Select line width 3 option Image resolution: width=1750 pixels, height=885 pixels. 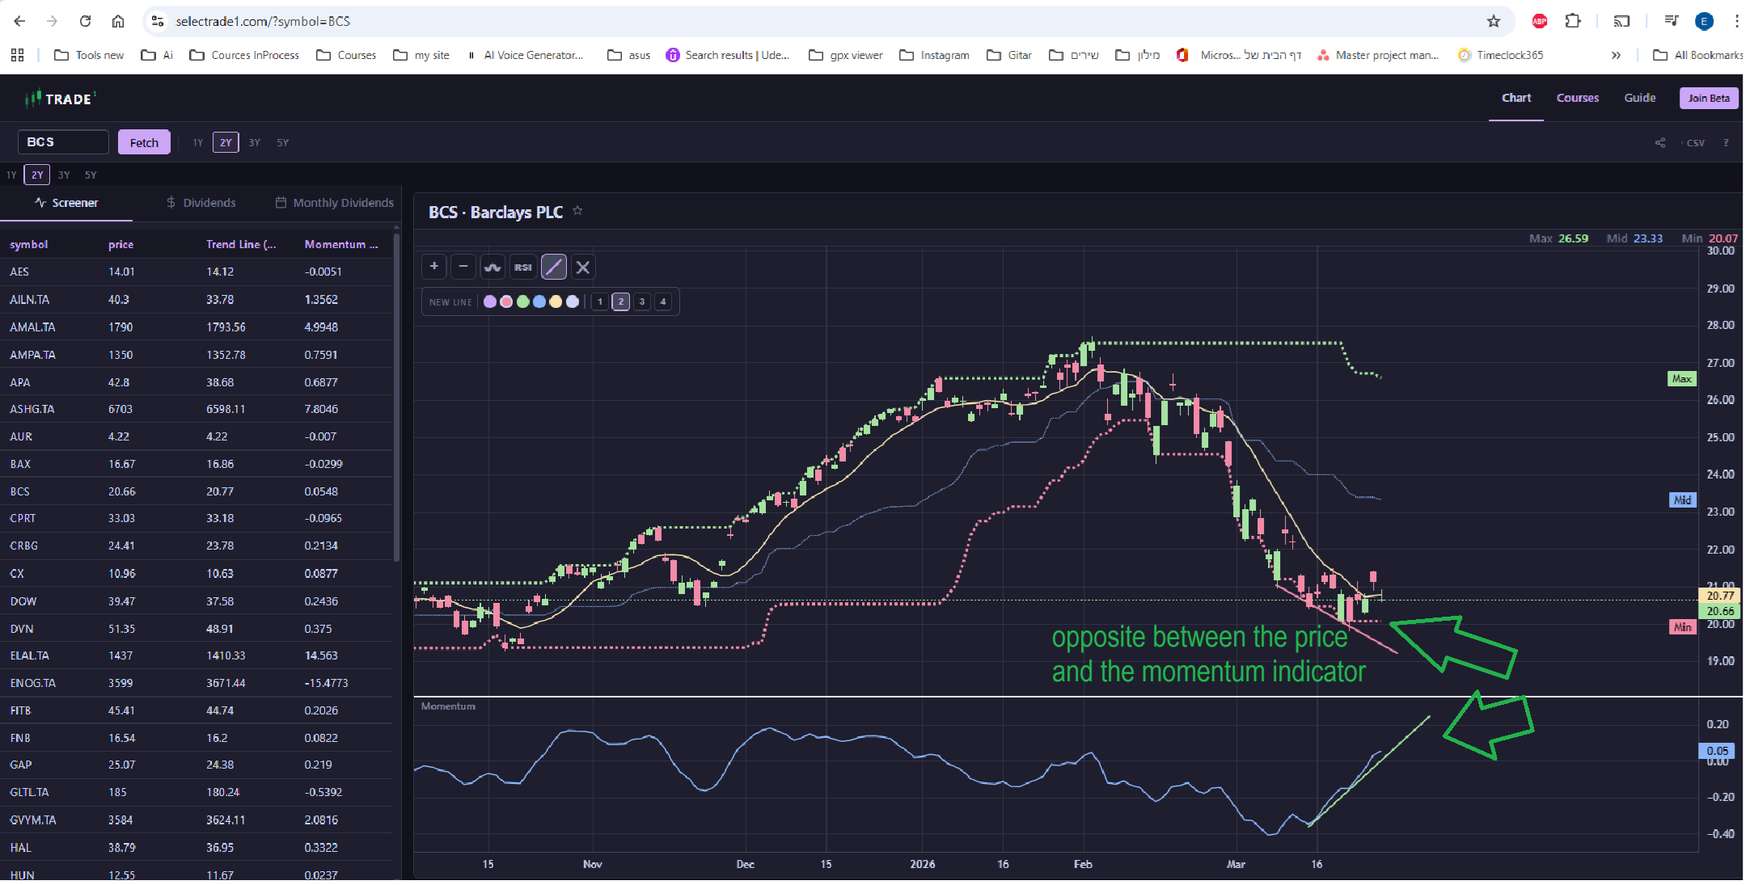click(642, 301)
